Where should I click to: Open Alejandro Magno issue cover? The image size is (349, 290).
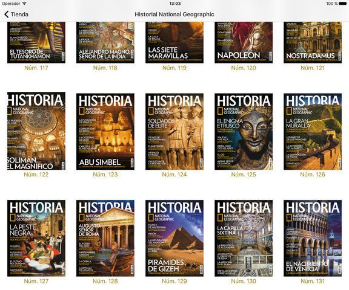105,42
